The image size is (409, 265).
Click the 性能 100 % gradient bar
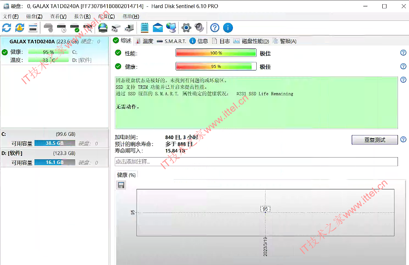[x=216, y=53]
